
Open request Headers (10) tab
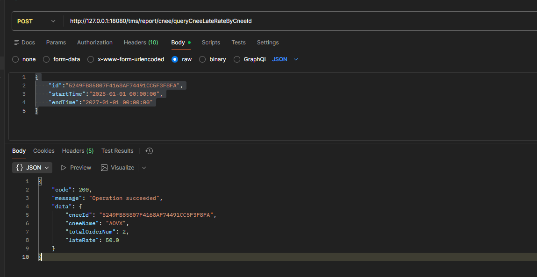(x=141, y=43)
